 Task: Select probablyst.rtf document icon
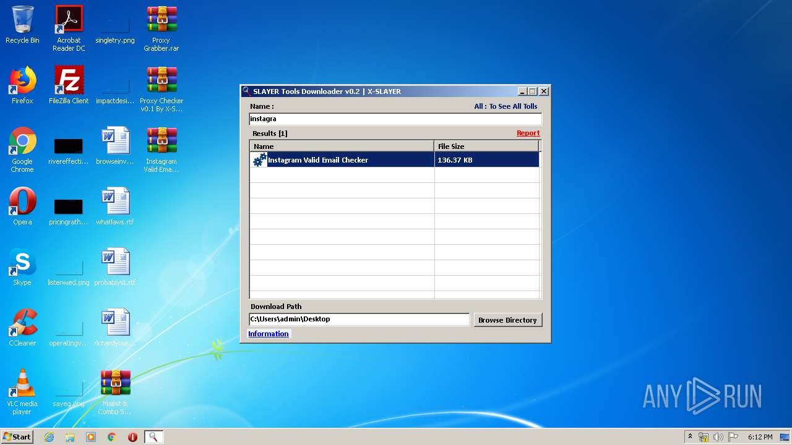tap(115, 267)
